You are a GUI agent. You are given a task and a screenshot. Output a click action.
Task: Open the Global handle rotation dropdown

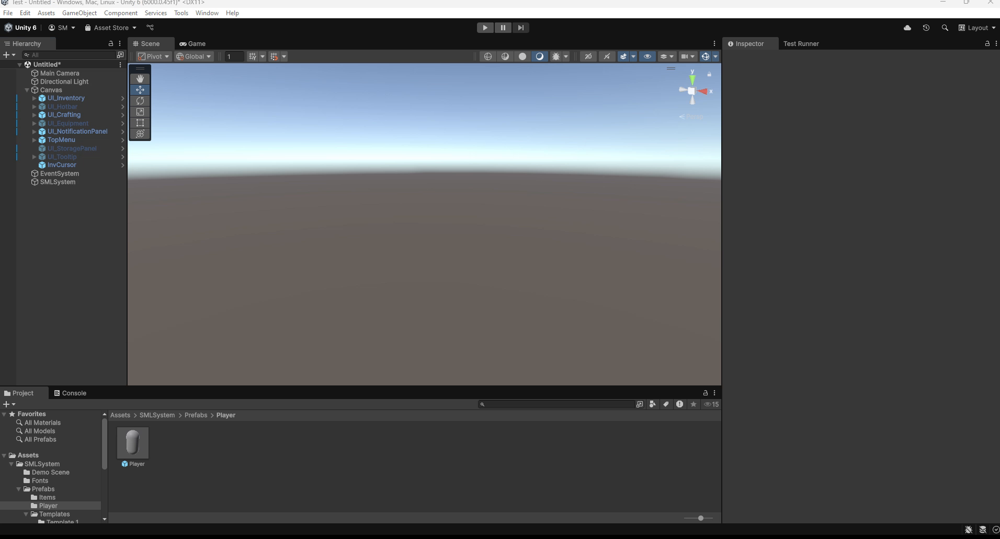coord(194,56)
